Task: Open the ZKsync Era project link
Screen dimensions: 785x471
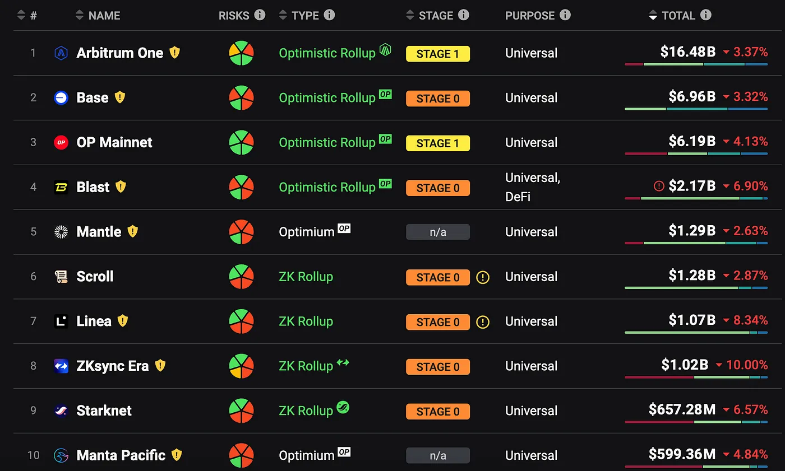Action: coord(112,366)
